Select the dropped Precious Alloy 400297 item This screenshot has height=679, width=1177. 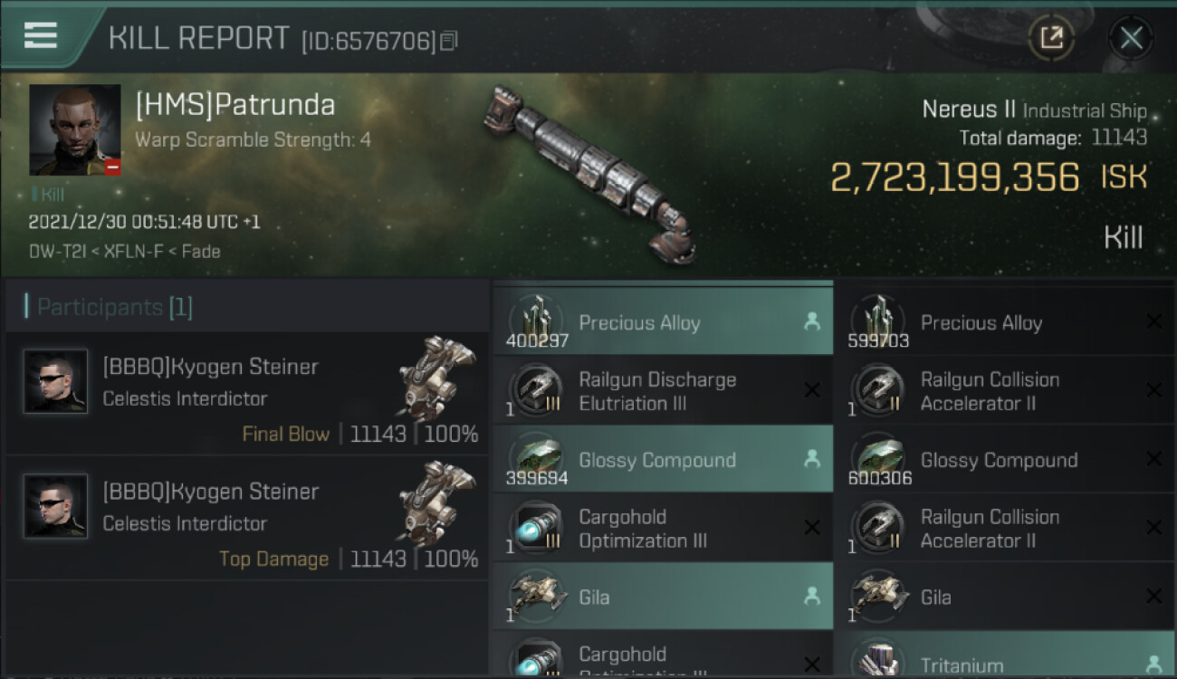[663, 322]
